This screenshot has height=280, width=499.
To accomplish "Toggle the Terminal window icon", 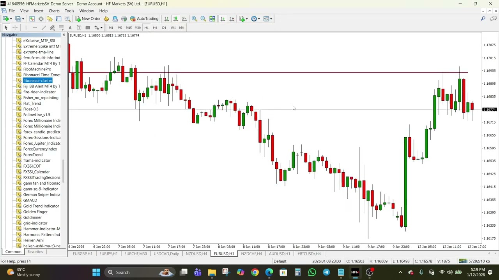I will 58,19.
